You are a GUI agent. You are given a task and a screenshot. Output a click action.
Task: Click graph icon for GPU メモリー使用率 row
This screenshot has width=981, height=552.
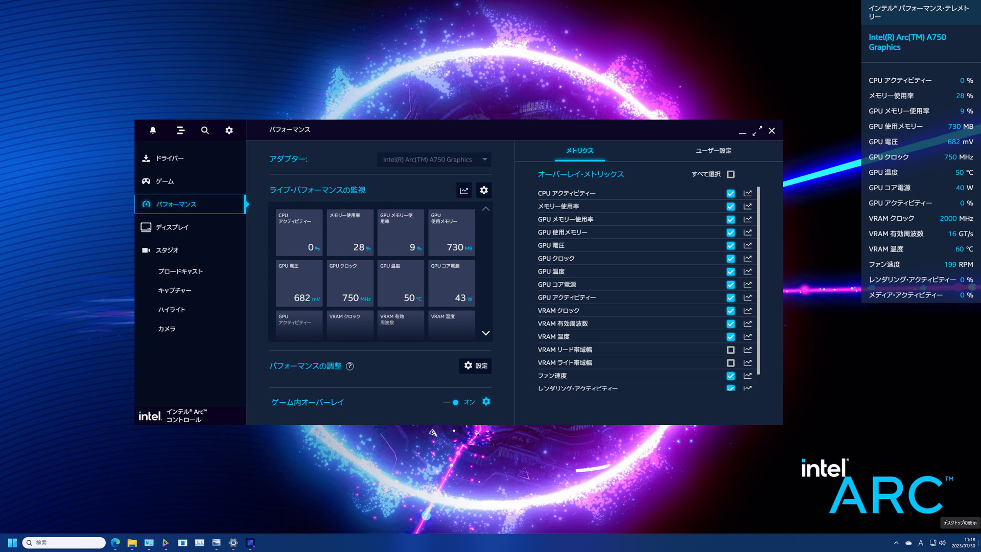click(748, 219)
